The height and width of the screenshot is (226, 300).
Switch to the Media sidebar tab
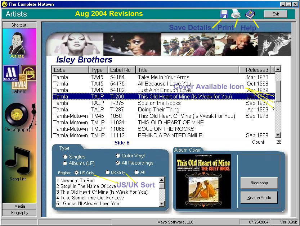click(x=19, y=206)
